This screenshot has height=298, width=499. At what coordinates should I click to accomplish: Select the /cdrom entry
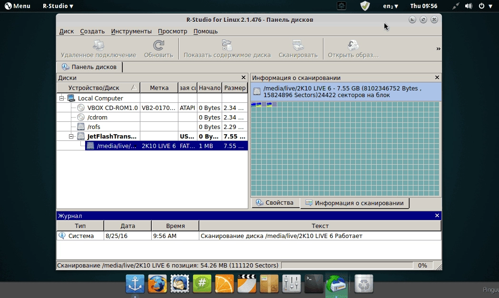click(x=152, y=117)
